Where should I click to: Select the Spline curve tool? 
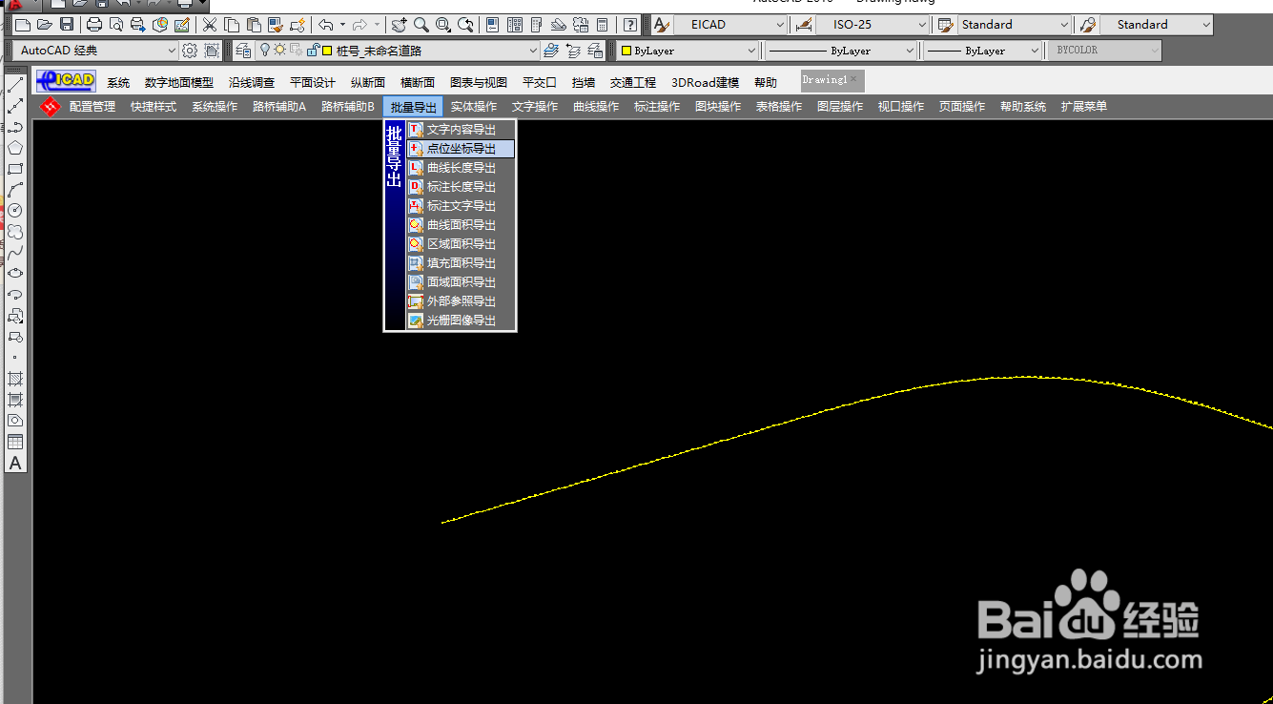pyautogui.click(x=15, y=252)
